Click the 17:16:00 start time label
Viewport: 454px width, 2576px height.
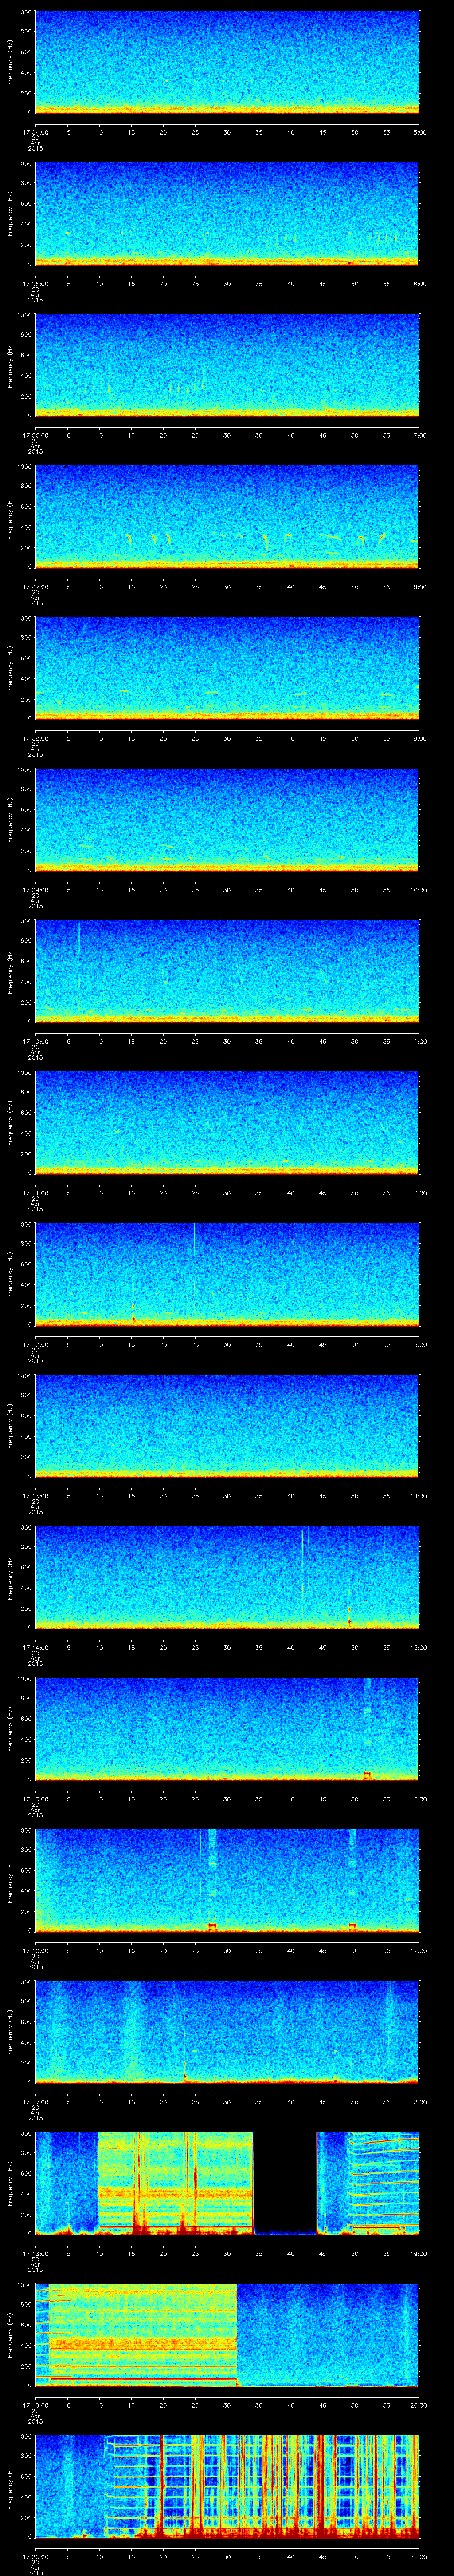coord(35,1950)
